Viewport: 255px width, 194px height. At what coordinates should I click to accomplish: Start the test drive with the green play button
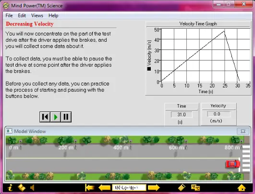click(55, 117)
